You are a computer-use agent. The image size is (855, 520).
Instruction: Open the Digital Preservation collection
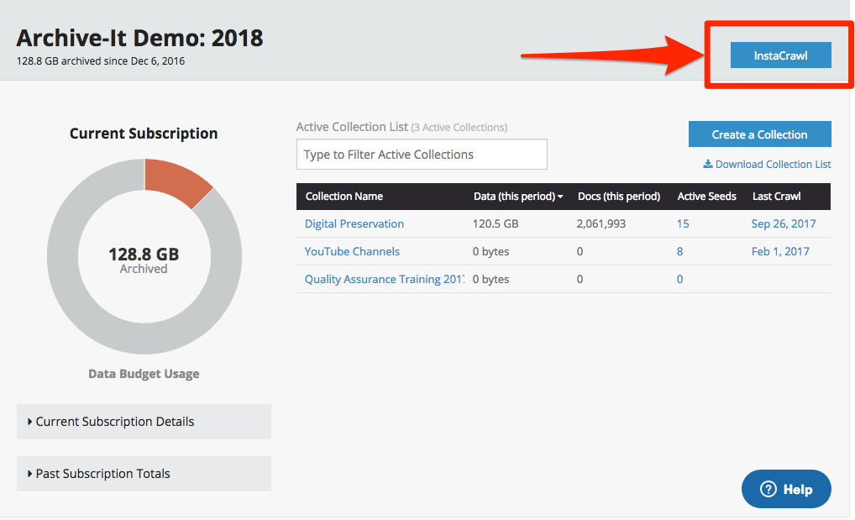[x=354, y=223]
